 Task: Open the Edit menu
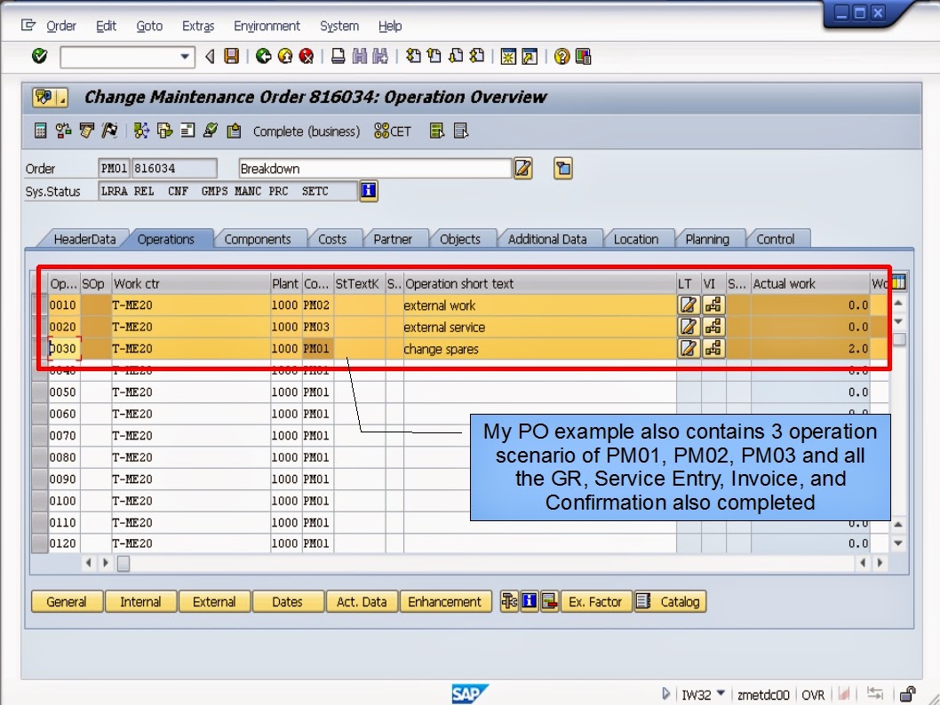(x=106, y=26)
